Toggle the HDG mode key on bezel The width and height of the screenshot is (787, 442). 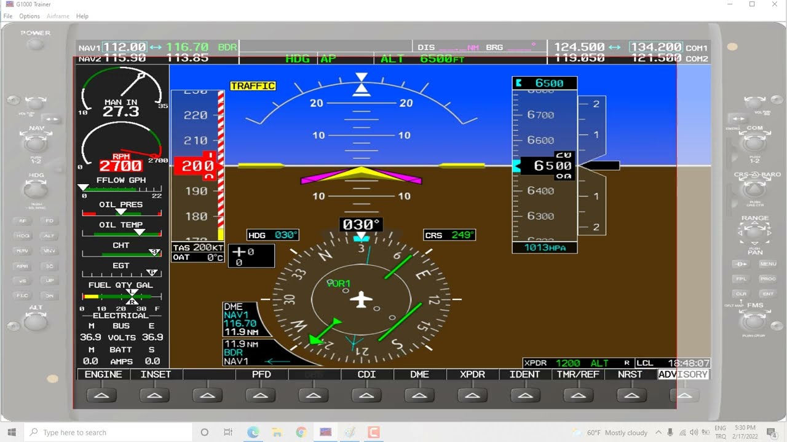[x=23, y=236]
